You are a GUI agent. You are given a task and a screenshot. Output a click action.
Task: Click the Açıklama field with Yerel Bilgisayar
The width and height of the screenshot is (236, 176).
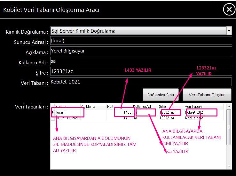tap(141, 51)
